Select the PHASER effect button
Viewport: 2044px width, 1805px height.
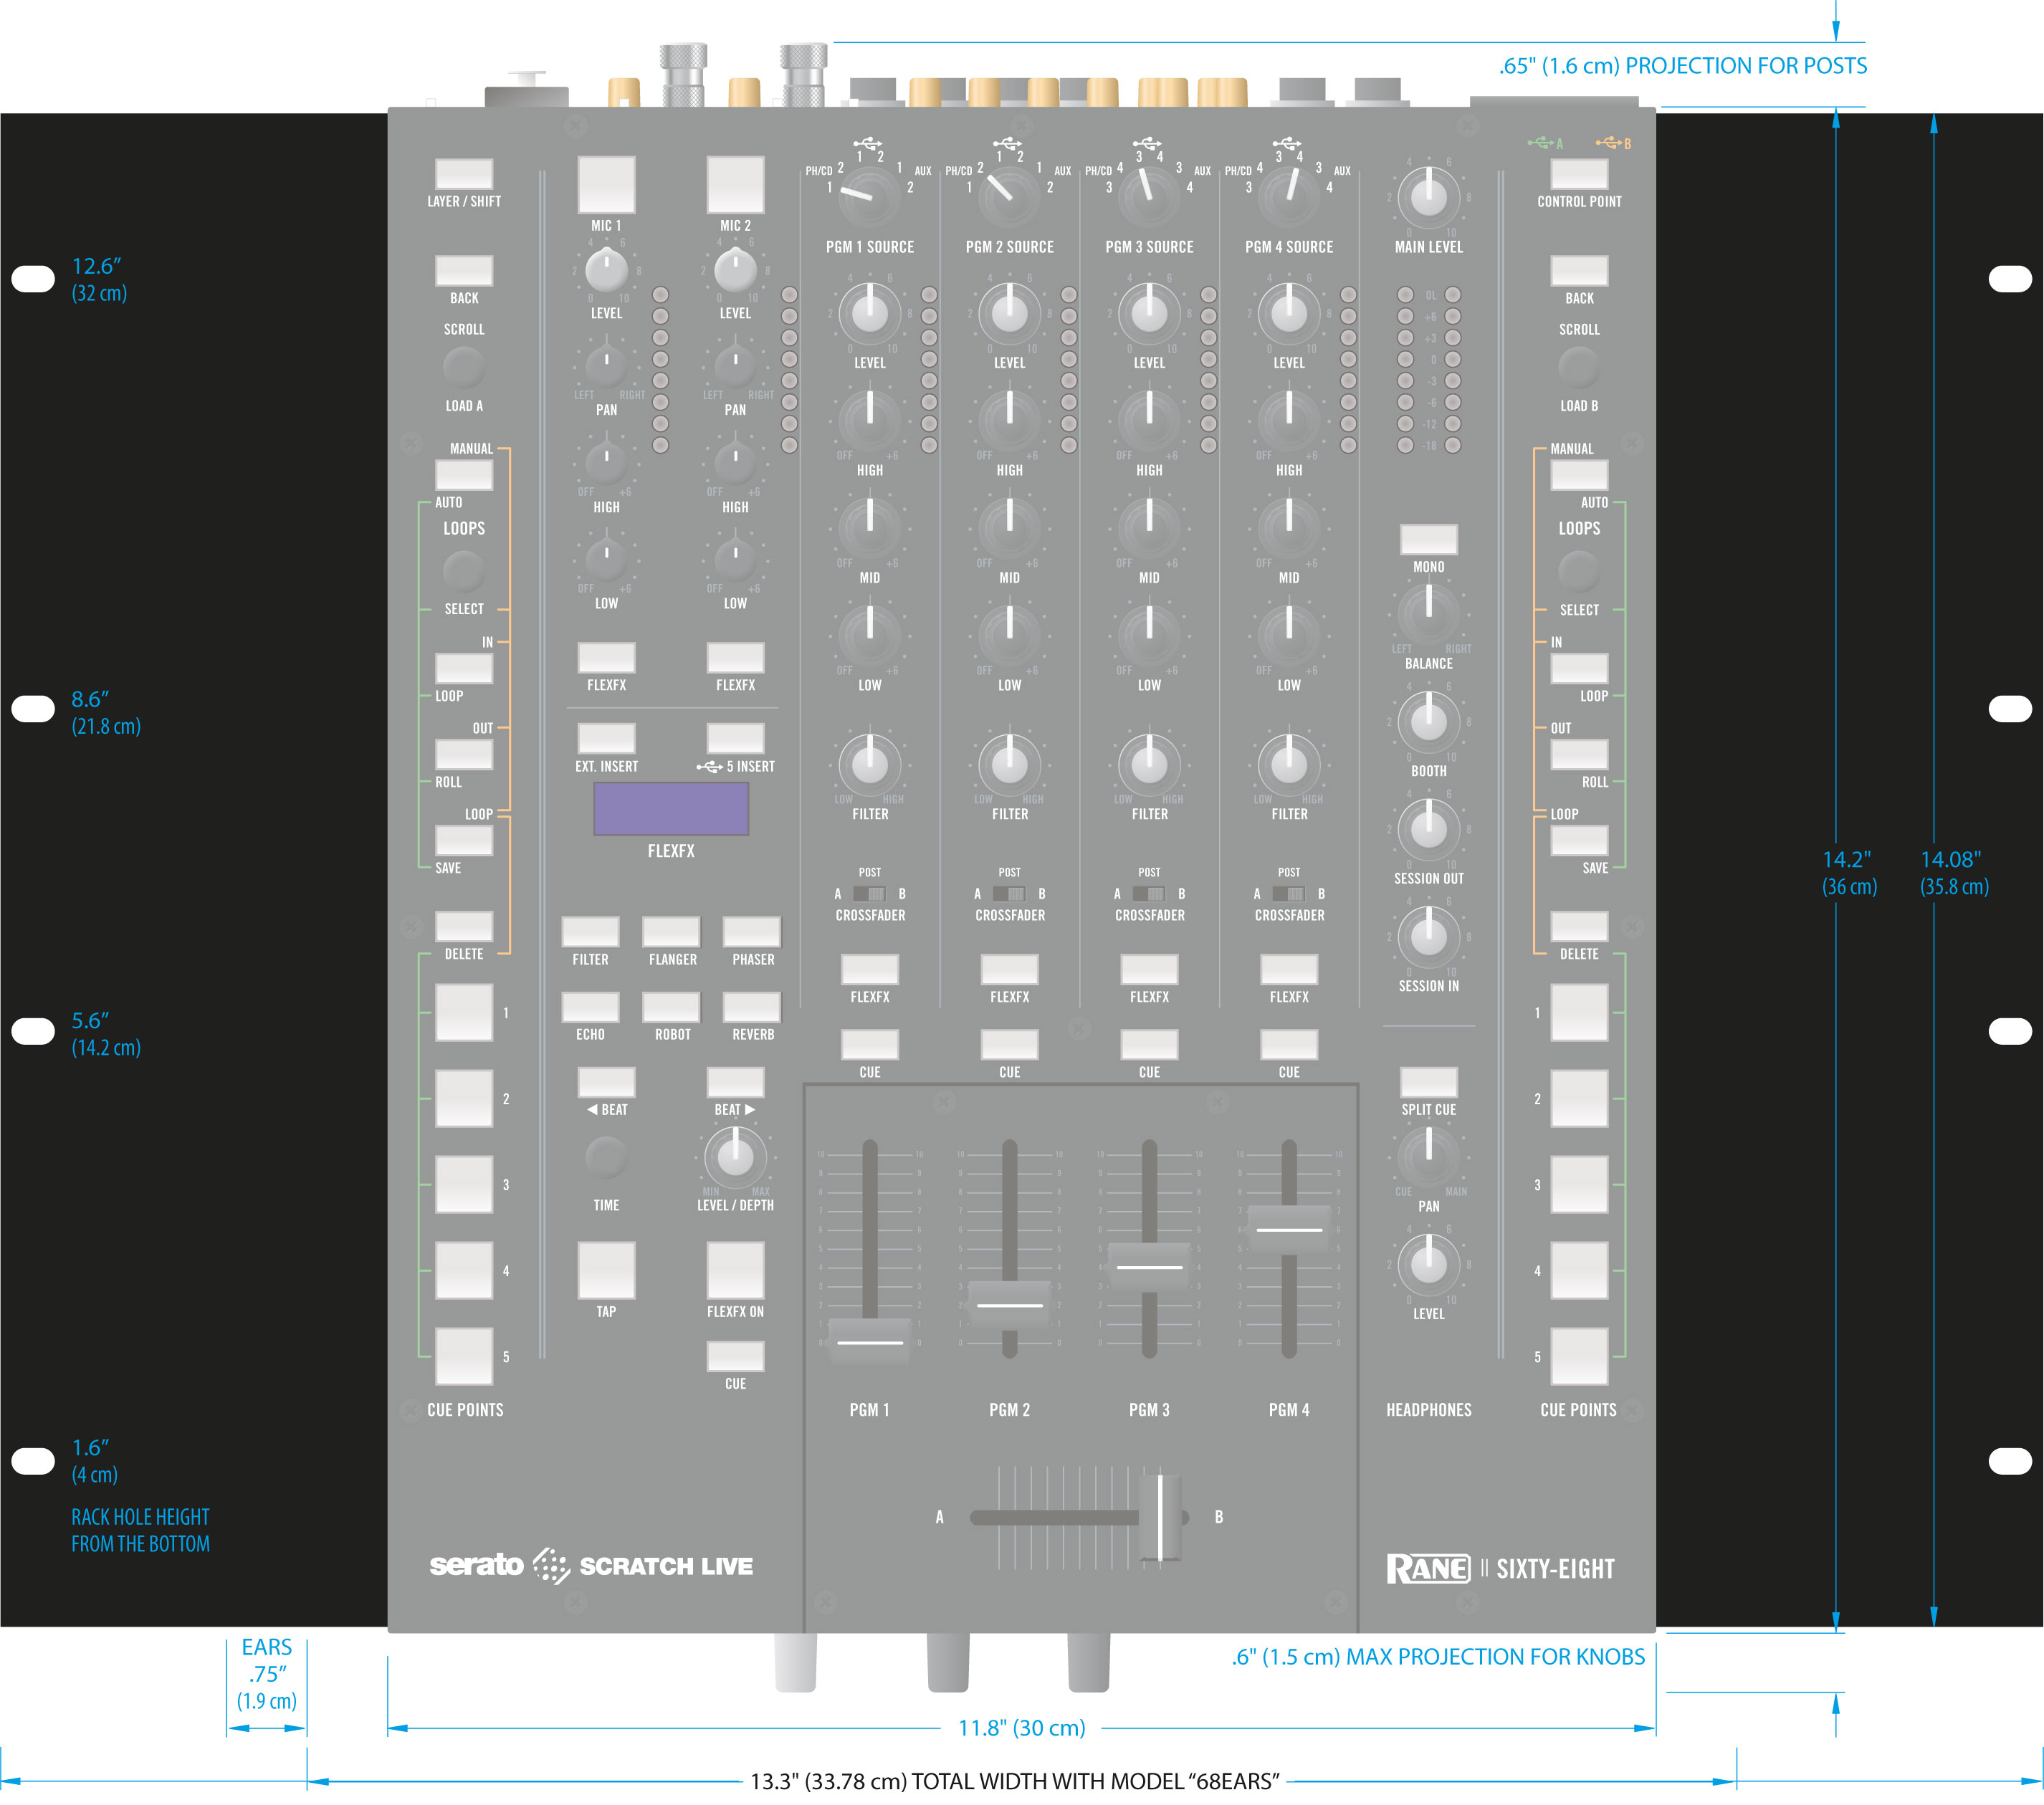pyautogui.click(x=751, y=931)
